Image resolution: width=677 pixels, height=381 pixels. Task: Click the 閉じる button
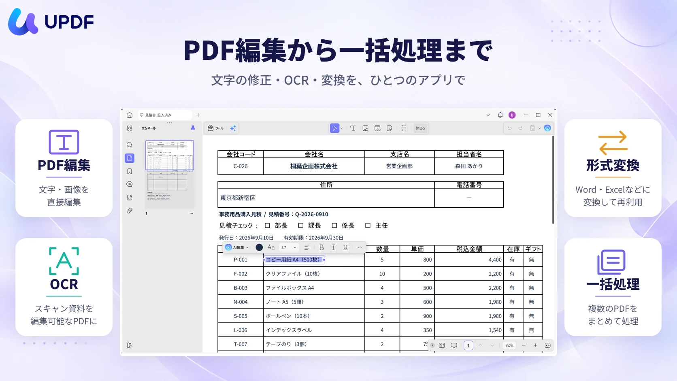pos(420,128)
